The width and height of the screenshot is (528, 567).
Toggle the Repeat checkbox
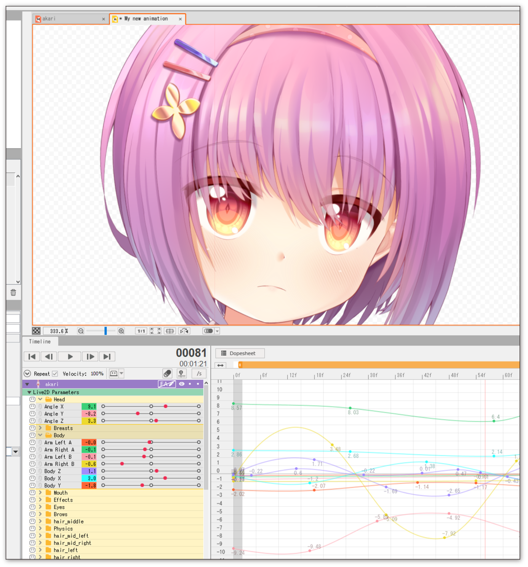click(x=55, y=373)
